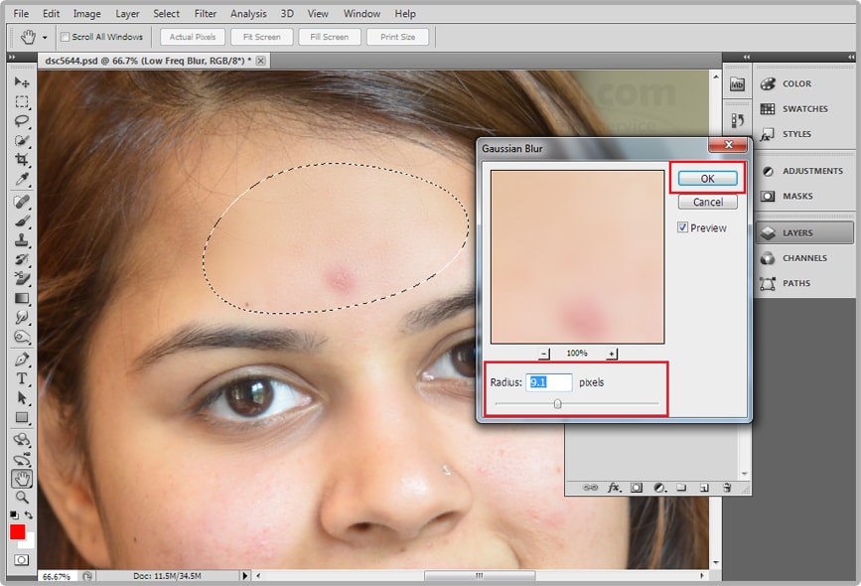This screenshot has width=861, height=586.
Task: Click OK in the Gaussian Blur dialog
Action: [x=710, y=177]
